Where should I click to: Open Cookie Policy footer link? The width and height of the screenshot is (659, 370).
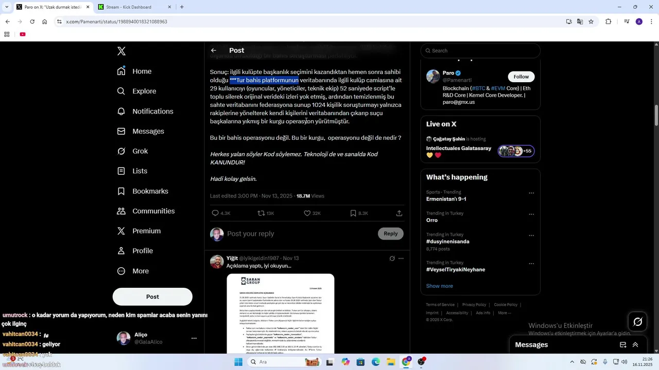point(506,305)
